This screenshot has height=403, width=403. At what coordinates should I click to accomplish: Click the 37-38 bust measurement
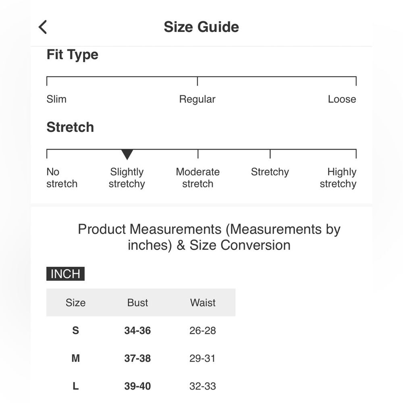[137, 358]
